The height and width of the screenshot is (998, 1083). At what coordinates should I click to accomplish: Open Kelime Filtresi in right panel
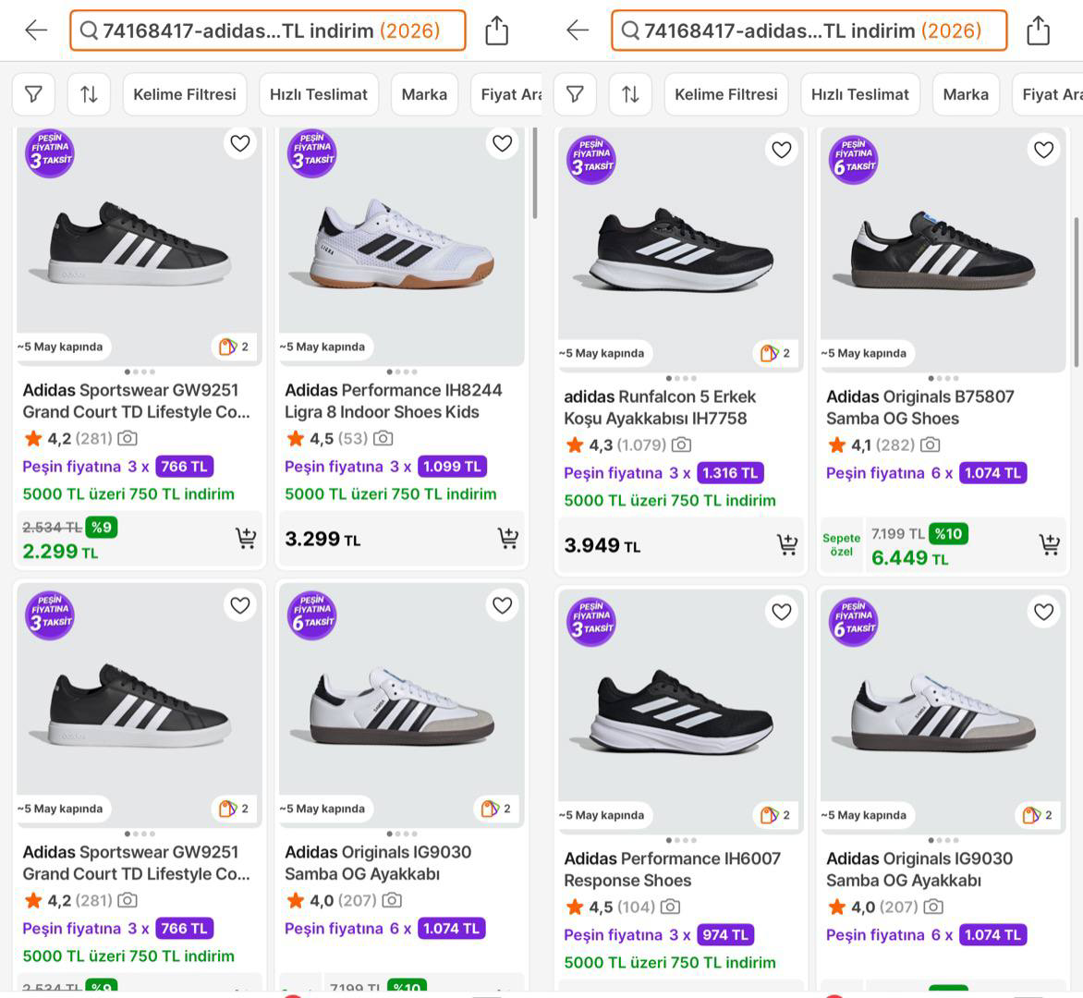[x=725, y=94]
